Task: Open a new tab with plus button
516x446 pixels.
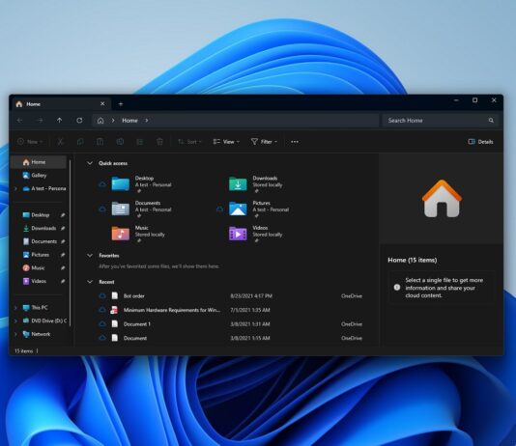Action: pyautogui.click(x=121, y=104)
